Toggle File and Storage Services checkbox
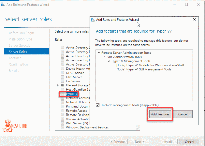205x146 pixels. point(62,85)
